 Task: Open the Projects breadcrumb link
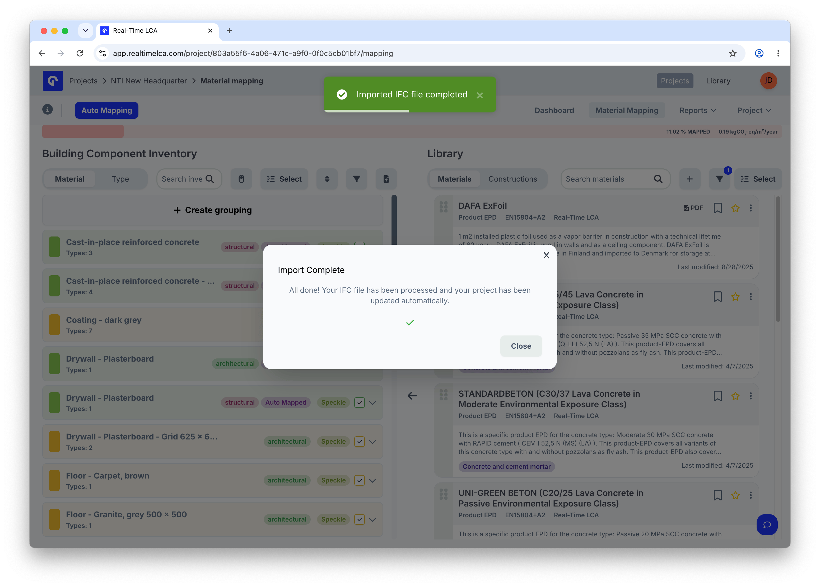click(83, 81)
